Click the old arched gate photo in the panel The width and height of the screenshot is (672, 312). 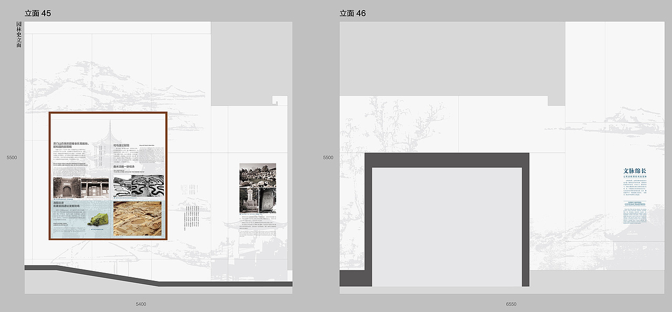(x=67, y=187)
